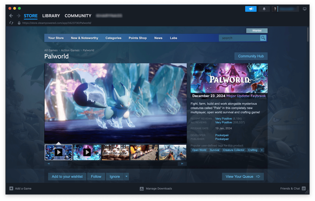Click the reload page icon
The height and width of the screenshot is (201, 315).
pyautogui.click(x=11, y=23)
